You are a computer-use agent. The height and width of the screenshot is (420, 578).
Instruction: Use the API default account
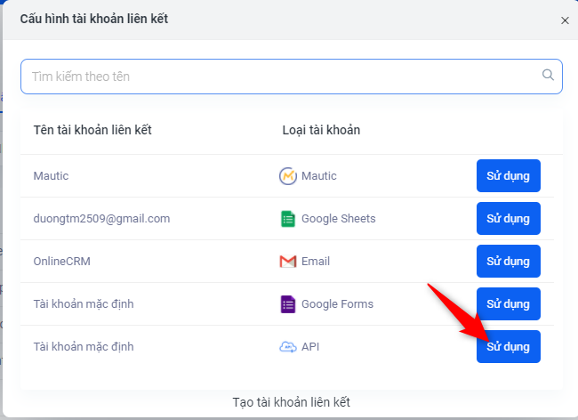tap(509, 347)
